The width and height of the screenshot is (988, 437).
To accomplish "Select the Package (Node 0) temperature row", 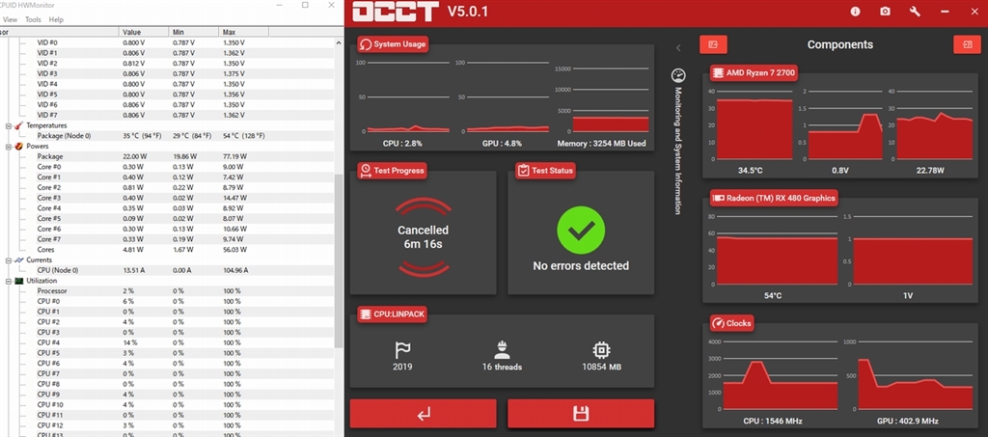I will click(x=167, y=136).
